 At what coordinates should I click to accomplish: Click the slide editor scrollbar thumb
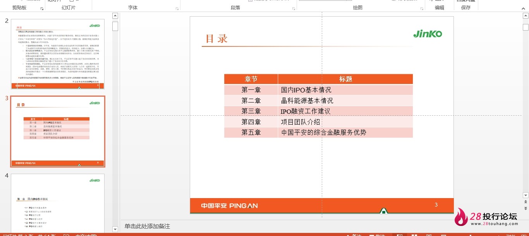(526, 27)
